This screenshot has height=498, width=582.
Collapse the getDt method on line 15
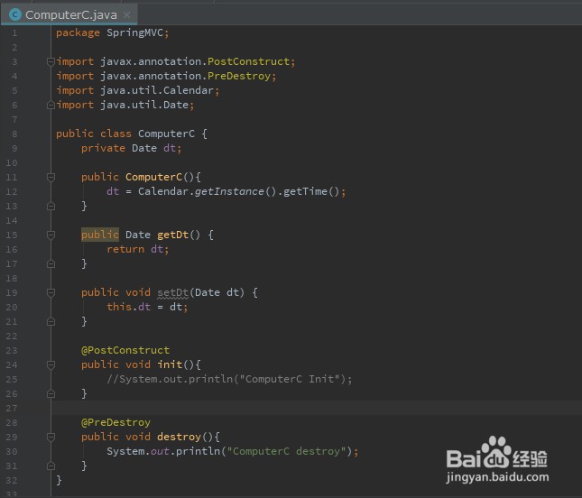click(51, 235)
